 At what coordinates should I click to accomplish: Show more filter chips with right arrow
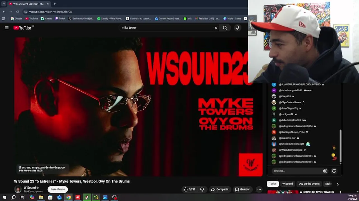pos(337,184)
